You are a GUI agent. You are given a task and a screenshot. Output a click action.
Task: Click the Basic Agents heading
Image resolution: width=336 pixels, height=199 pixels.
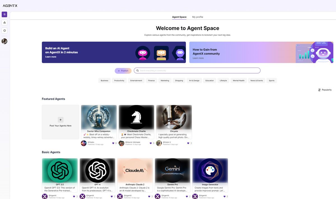pos(51,152)
